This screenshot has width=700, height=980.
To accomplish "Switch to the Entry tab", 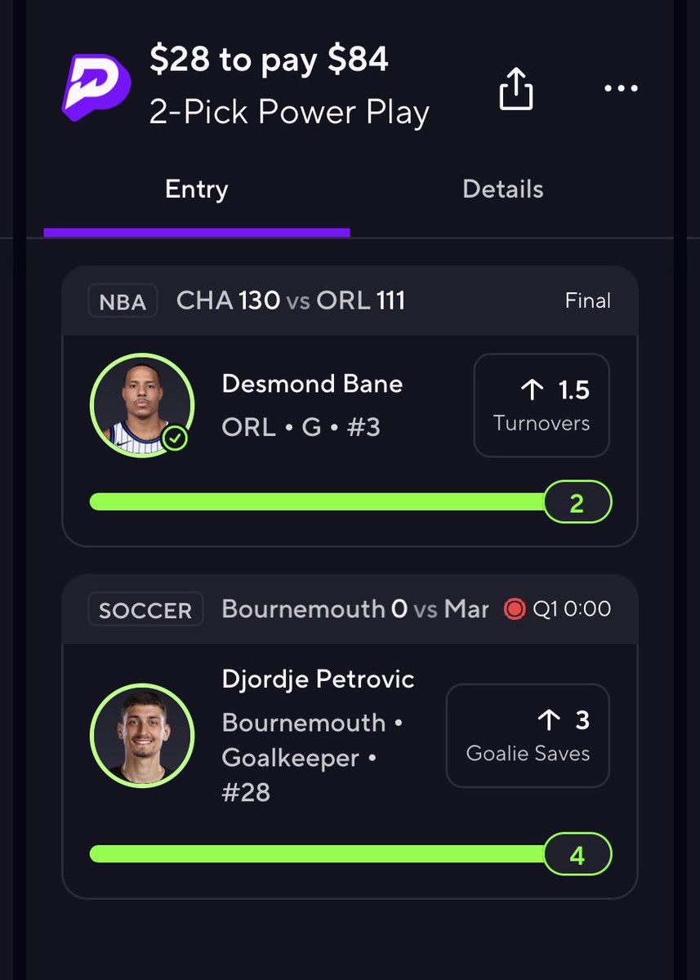I will click(196, 189).
